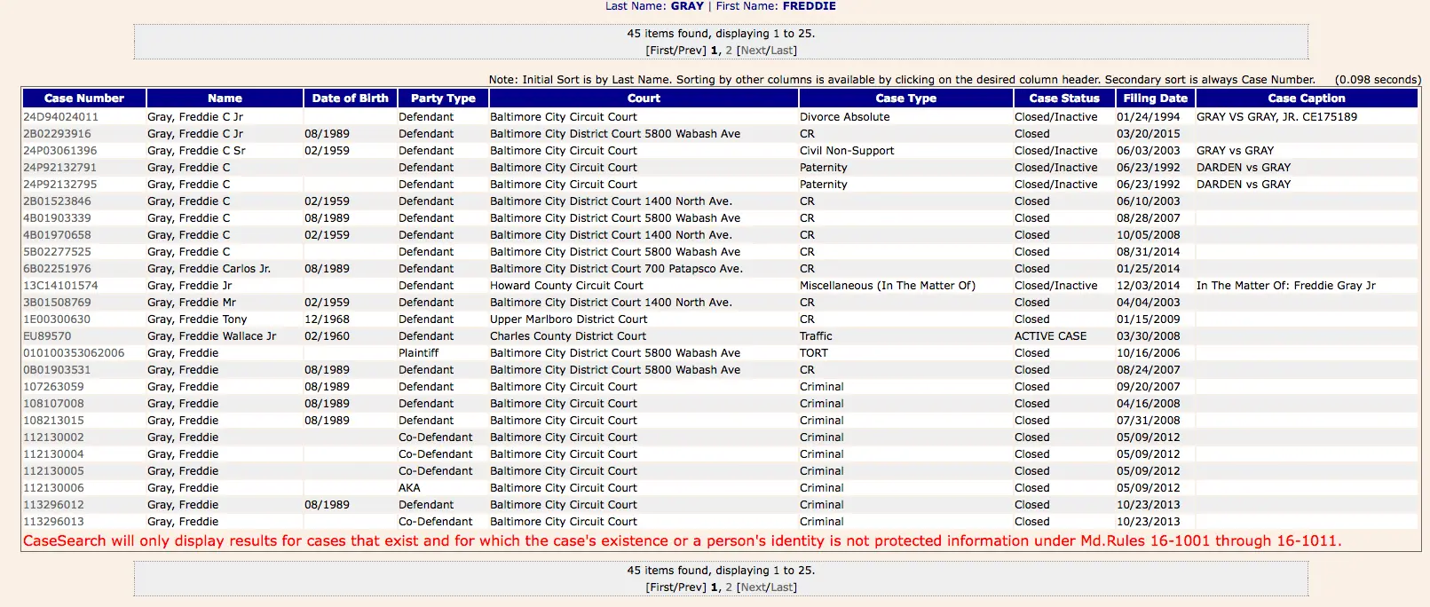This screenshot has width=1430, height=607.
Task: Click Next in bottom pagination bar
Action: click(753, 587)
